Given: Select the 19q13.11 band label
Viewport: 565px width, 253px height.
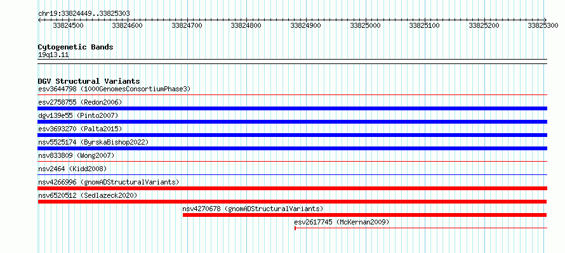Looking at the screenshot, I should click(x=53, y=55).
